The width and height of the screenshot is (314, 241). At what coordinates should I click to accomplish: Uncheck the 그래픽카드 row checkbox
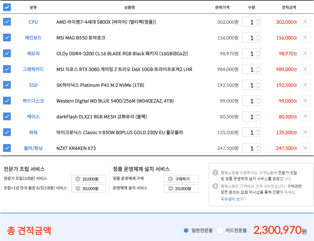pyautogui.click(x=7, y=69)
